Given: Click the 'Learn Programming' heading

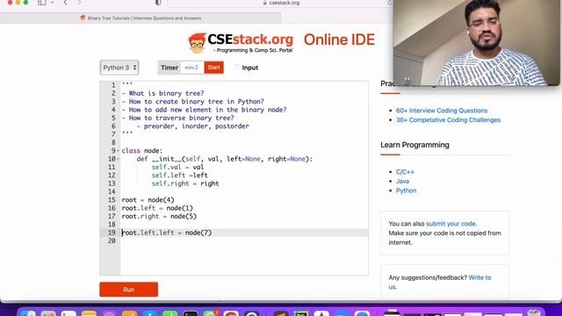Looking at the screenshot, I should [x=414, y=145].
